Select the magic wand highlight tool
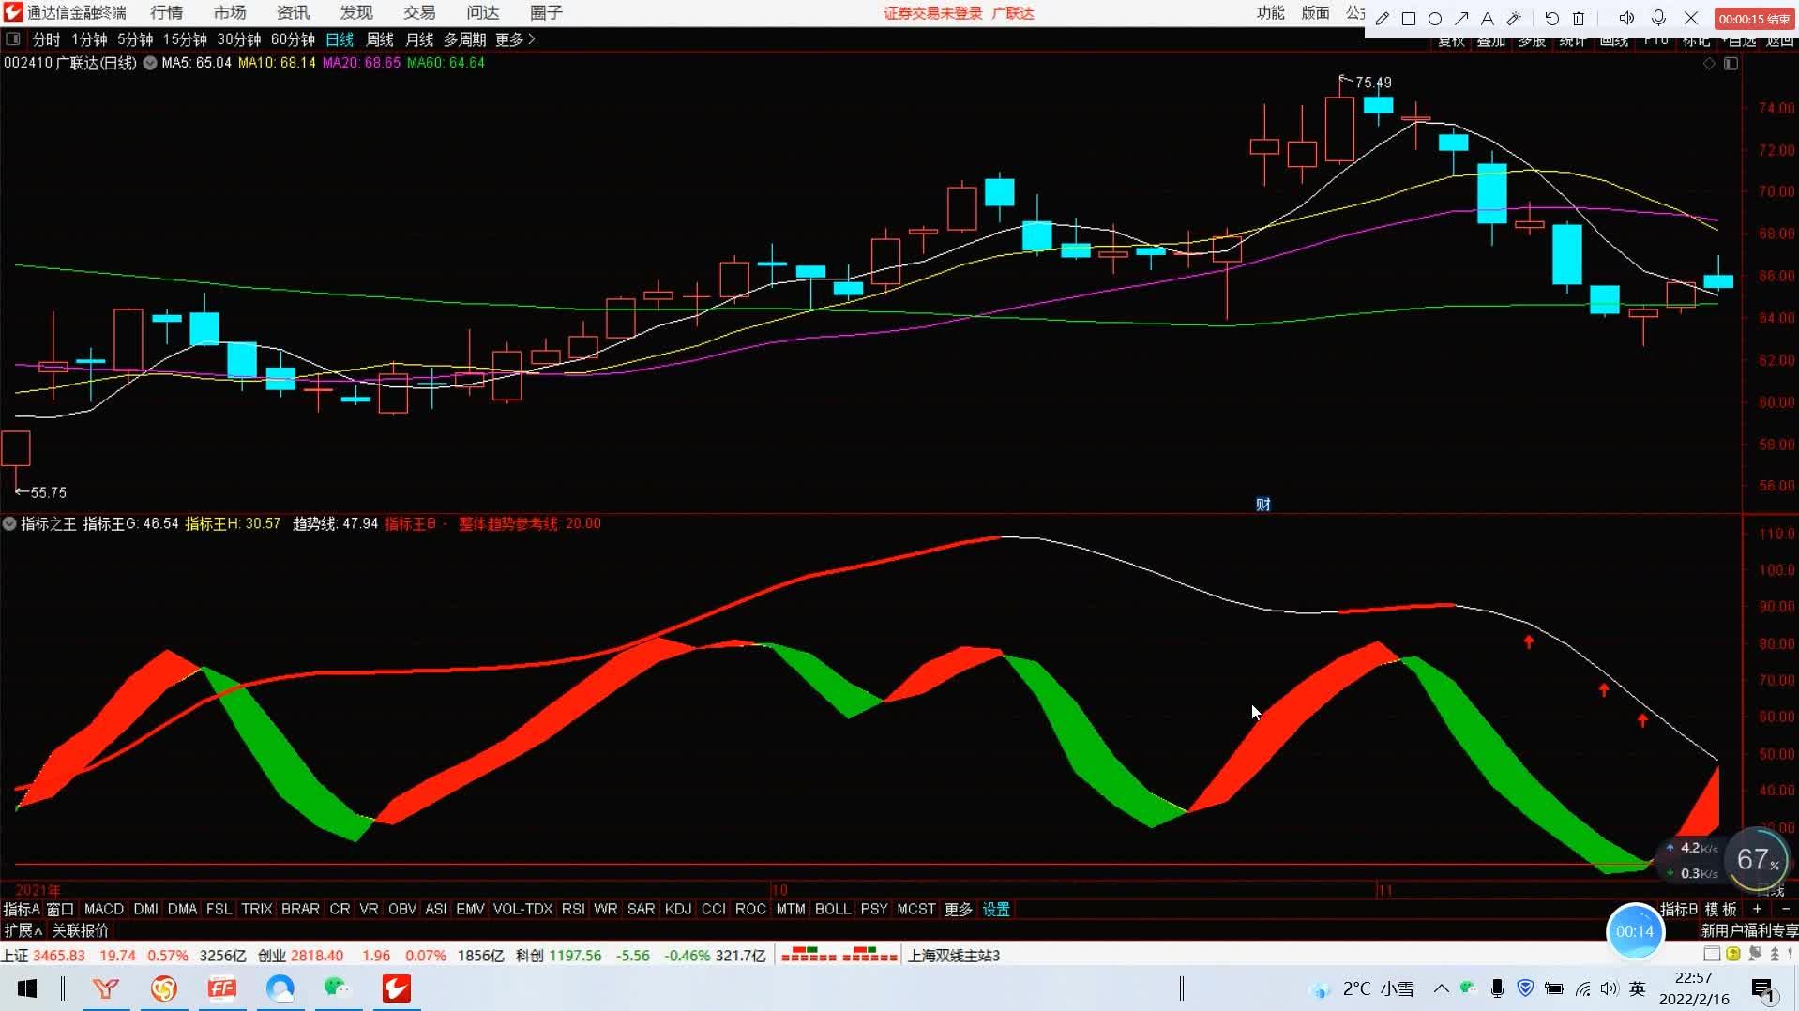 (x=1514, y=19)
